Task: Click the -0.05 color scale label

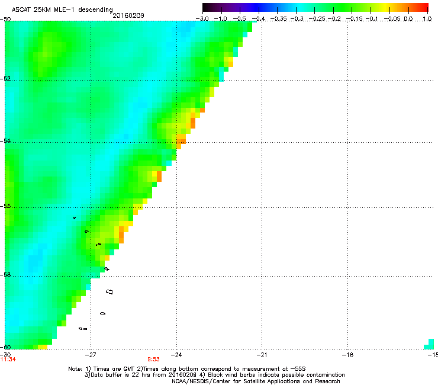Action: (x=393, y=19)
